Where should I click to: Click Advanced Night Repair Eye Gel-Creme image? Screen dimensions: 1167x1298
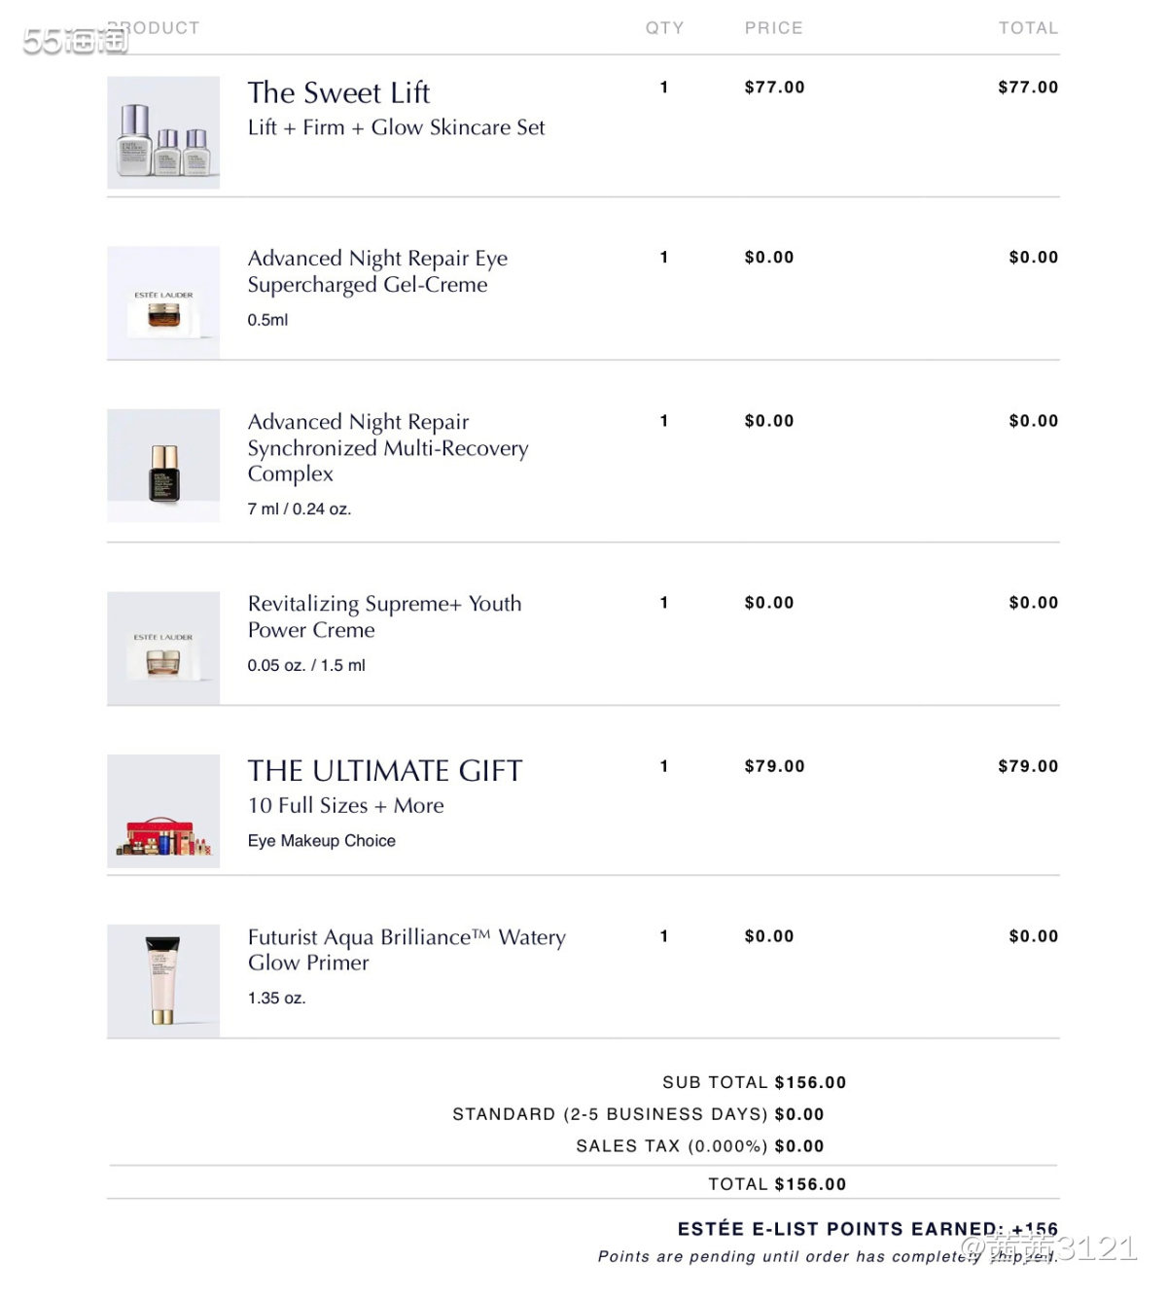click(163, 302)
